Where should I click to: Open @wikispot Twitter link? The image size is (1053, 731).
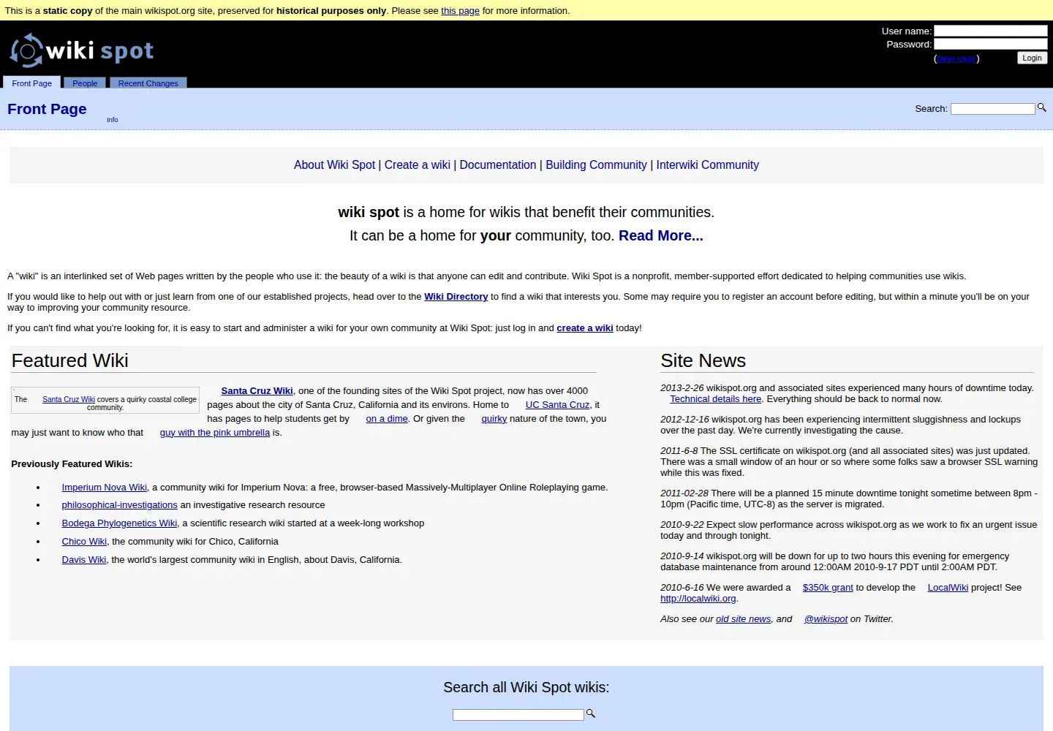pos(826,619)
